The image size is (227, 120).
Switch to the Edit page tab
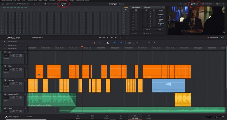(92, 117)
